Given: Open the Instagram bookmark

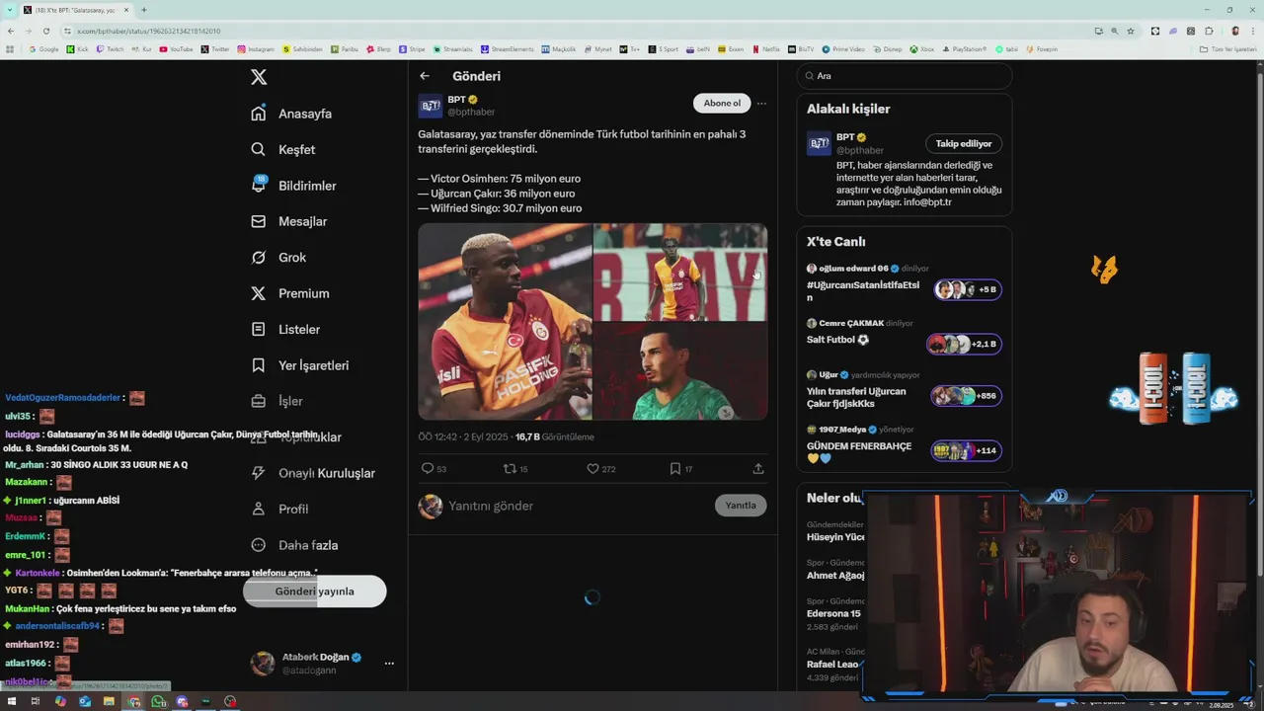Looking at the screenshot, I should (x=256, y=49).
